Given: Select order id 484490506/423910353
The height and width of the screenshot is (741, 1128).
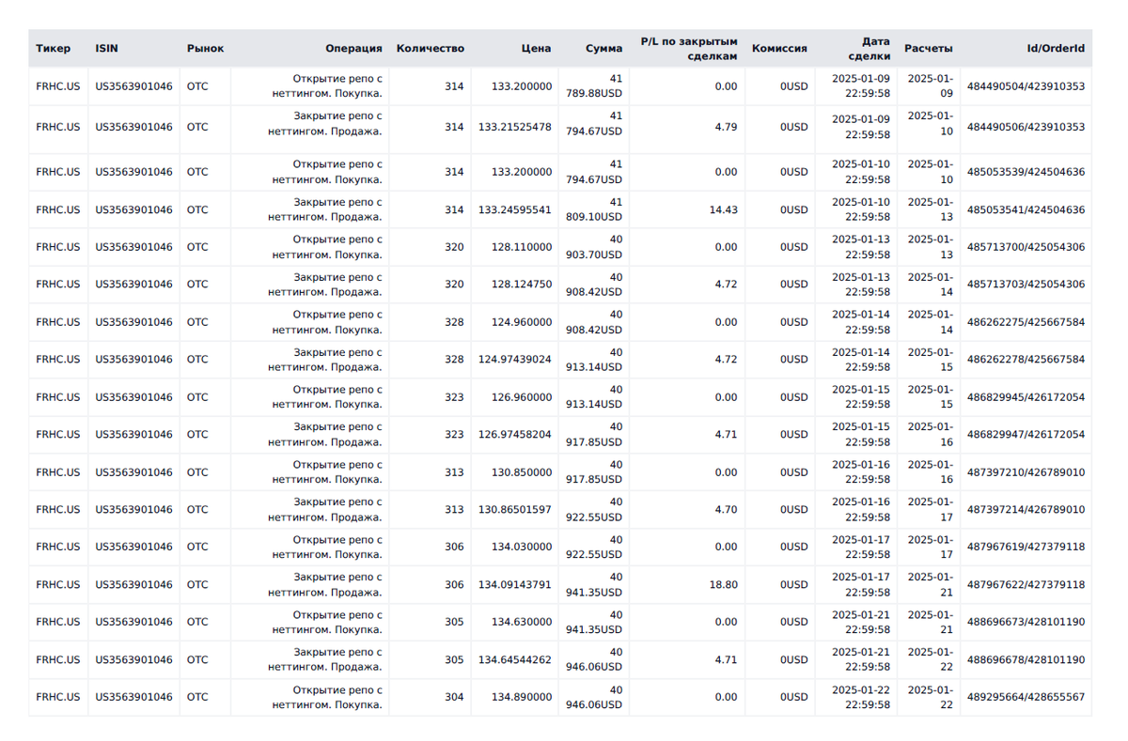Looking at the screenshot, I should [x=1026, y=127].
